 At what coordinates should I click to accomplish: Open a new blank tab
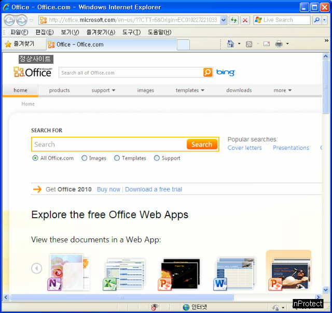pos(183,45)
